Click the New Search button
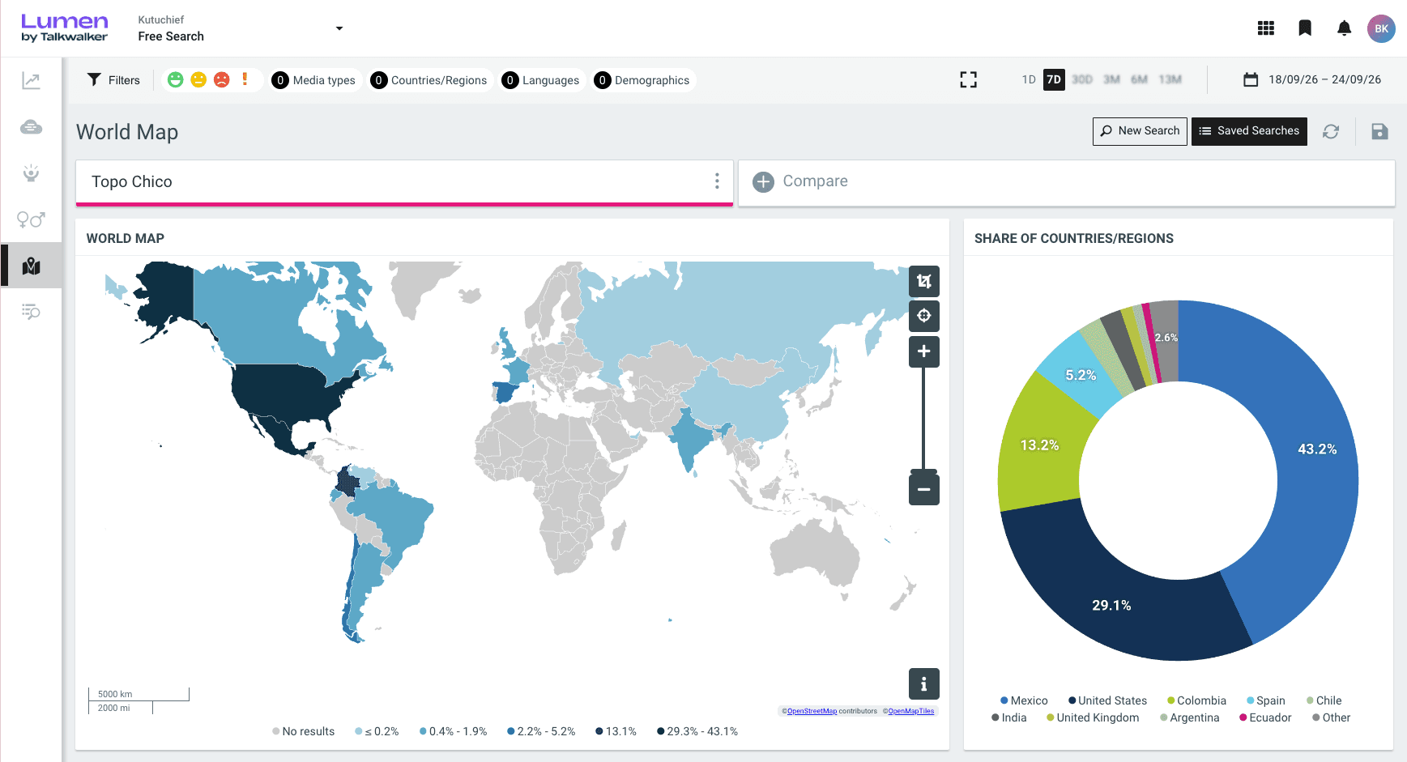This screenshot has height=762, width=1407. tap(1140, 131)
